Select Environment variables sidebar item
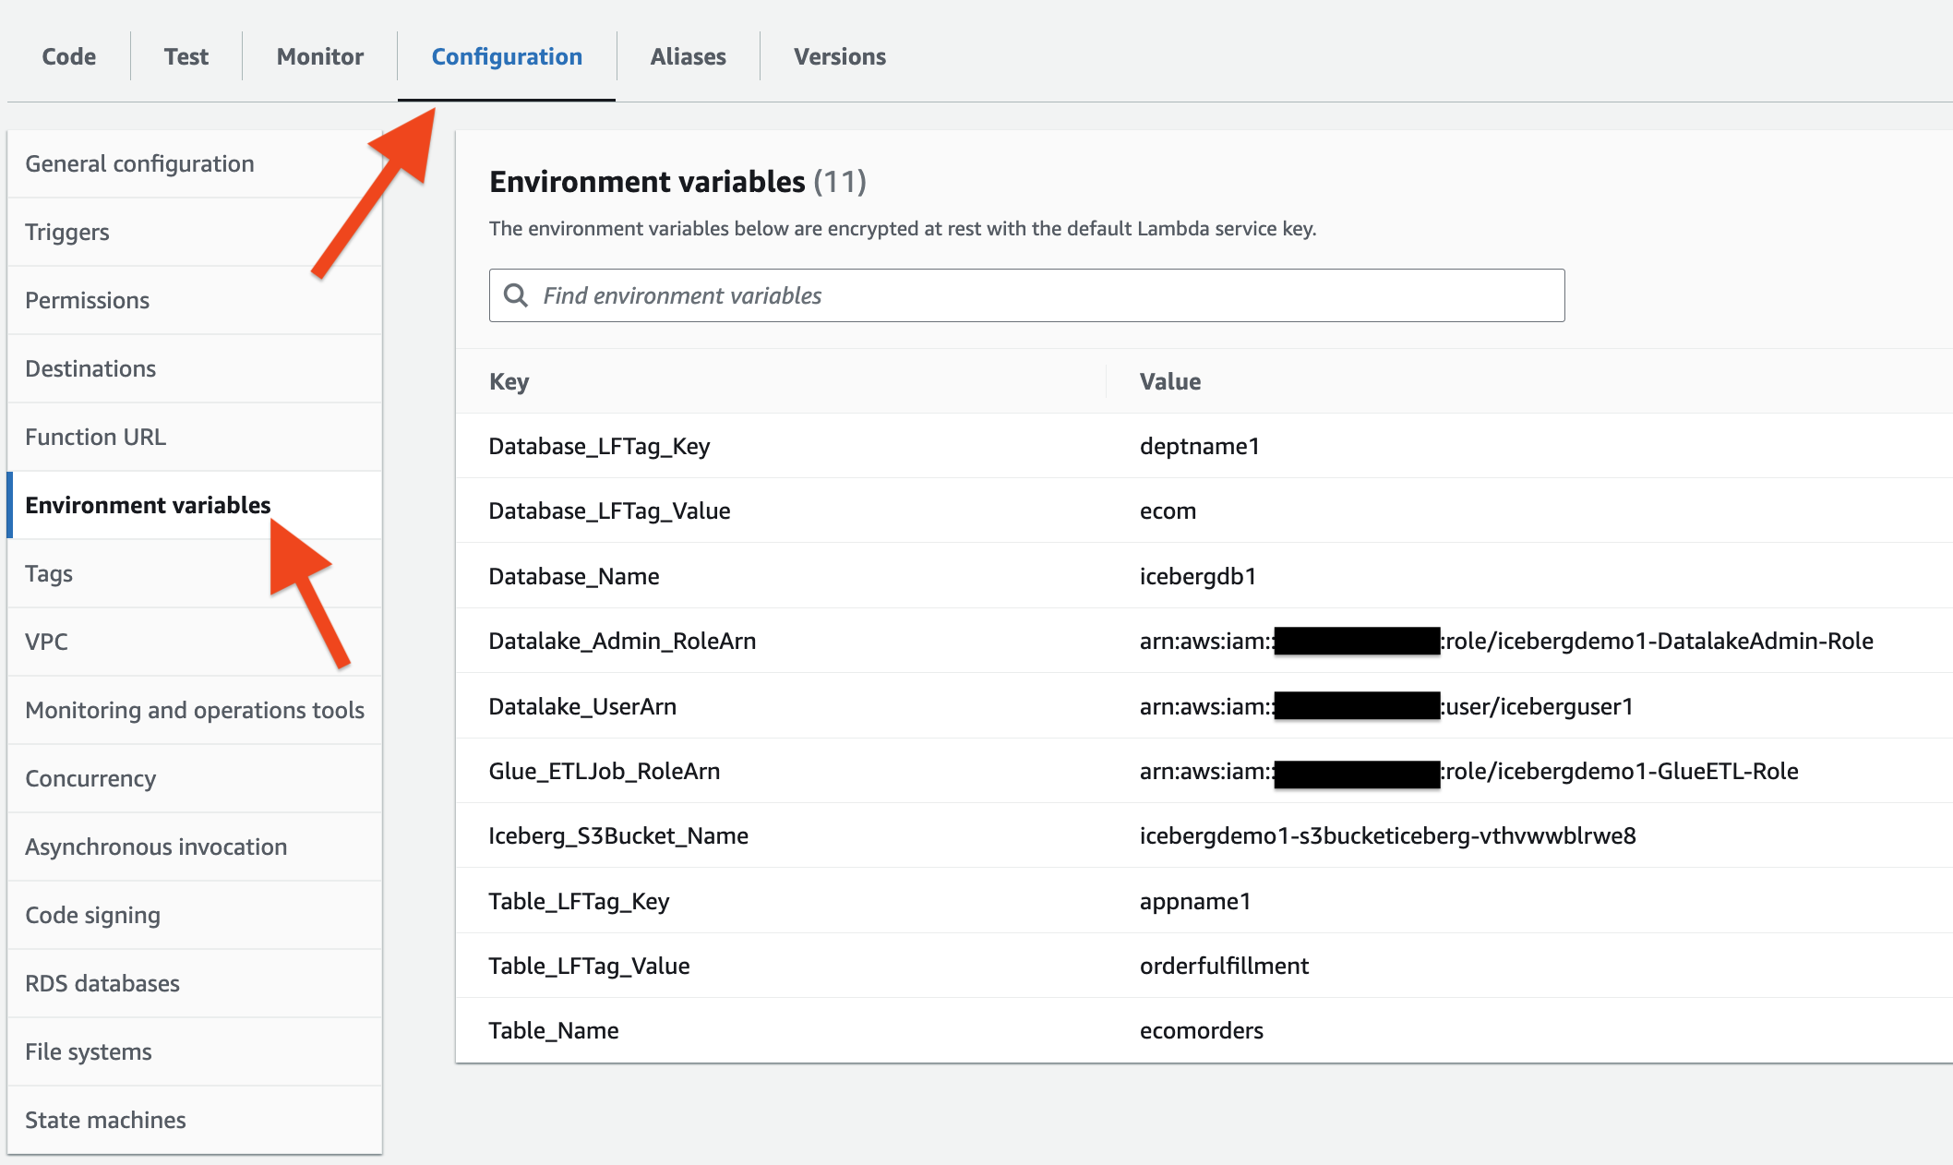The image size is (1953, 1165). (148, 506)
